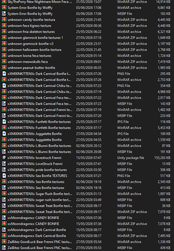Image resolution: width=174 pixels, height=251 pixels.
Task: Click Unity package icon of lovestruck Frenni
Action: point(4,158)
